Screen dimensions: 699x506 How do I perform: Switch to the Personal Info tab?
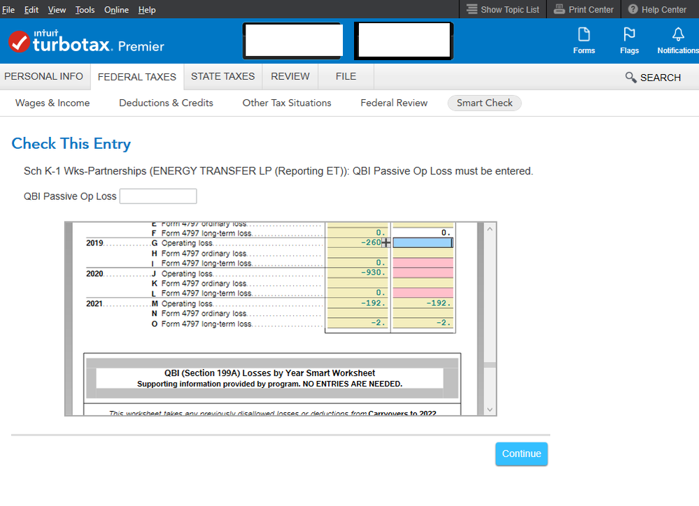(43, 77)
